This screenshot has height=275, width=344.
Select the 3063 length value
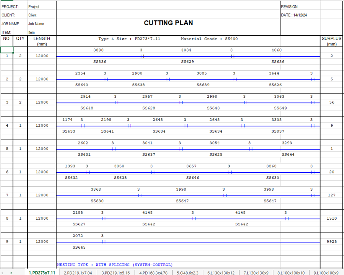(279, 97)
